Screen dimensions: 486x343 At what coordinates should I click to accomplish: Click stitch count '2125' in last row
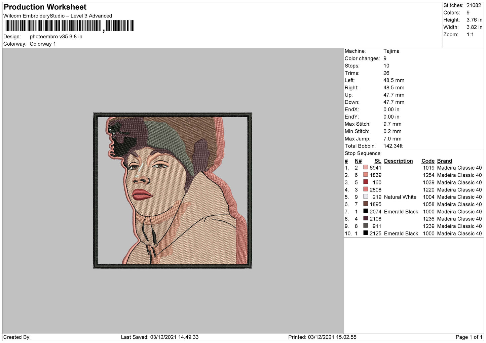[x=375, y=233]
